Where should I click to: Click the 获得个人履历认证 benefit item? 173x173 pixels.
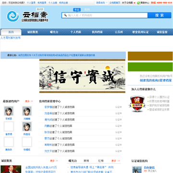159,97
